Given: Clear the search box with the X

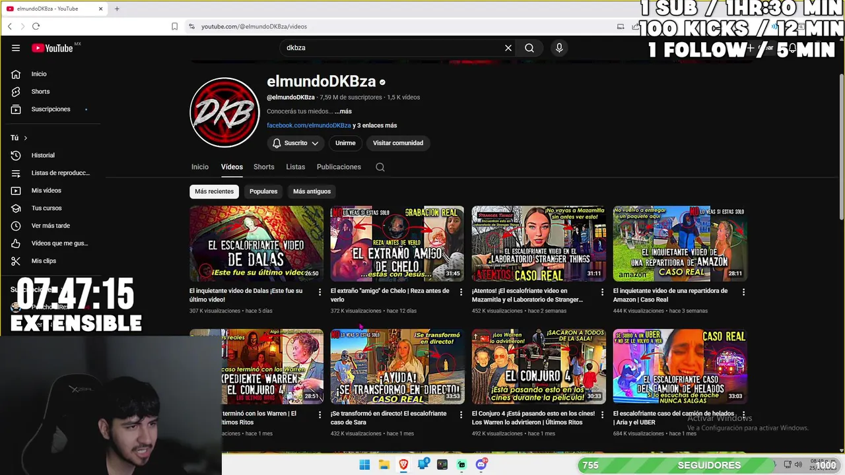Looking at the screenshot, I should click(x=508, y=47).
